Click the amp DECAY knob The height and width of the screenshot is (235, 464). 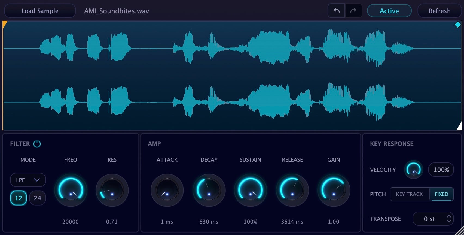209,190
